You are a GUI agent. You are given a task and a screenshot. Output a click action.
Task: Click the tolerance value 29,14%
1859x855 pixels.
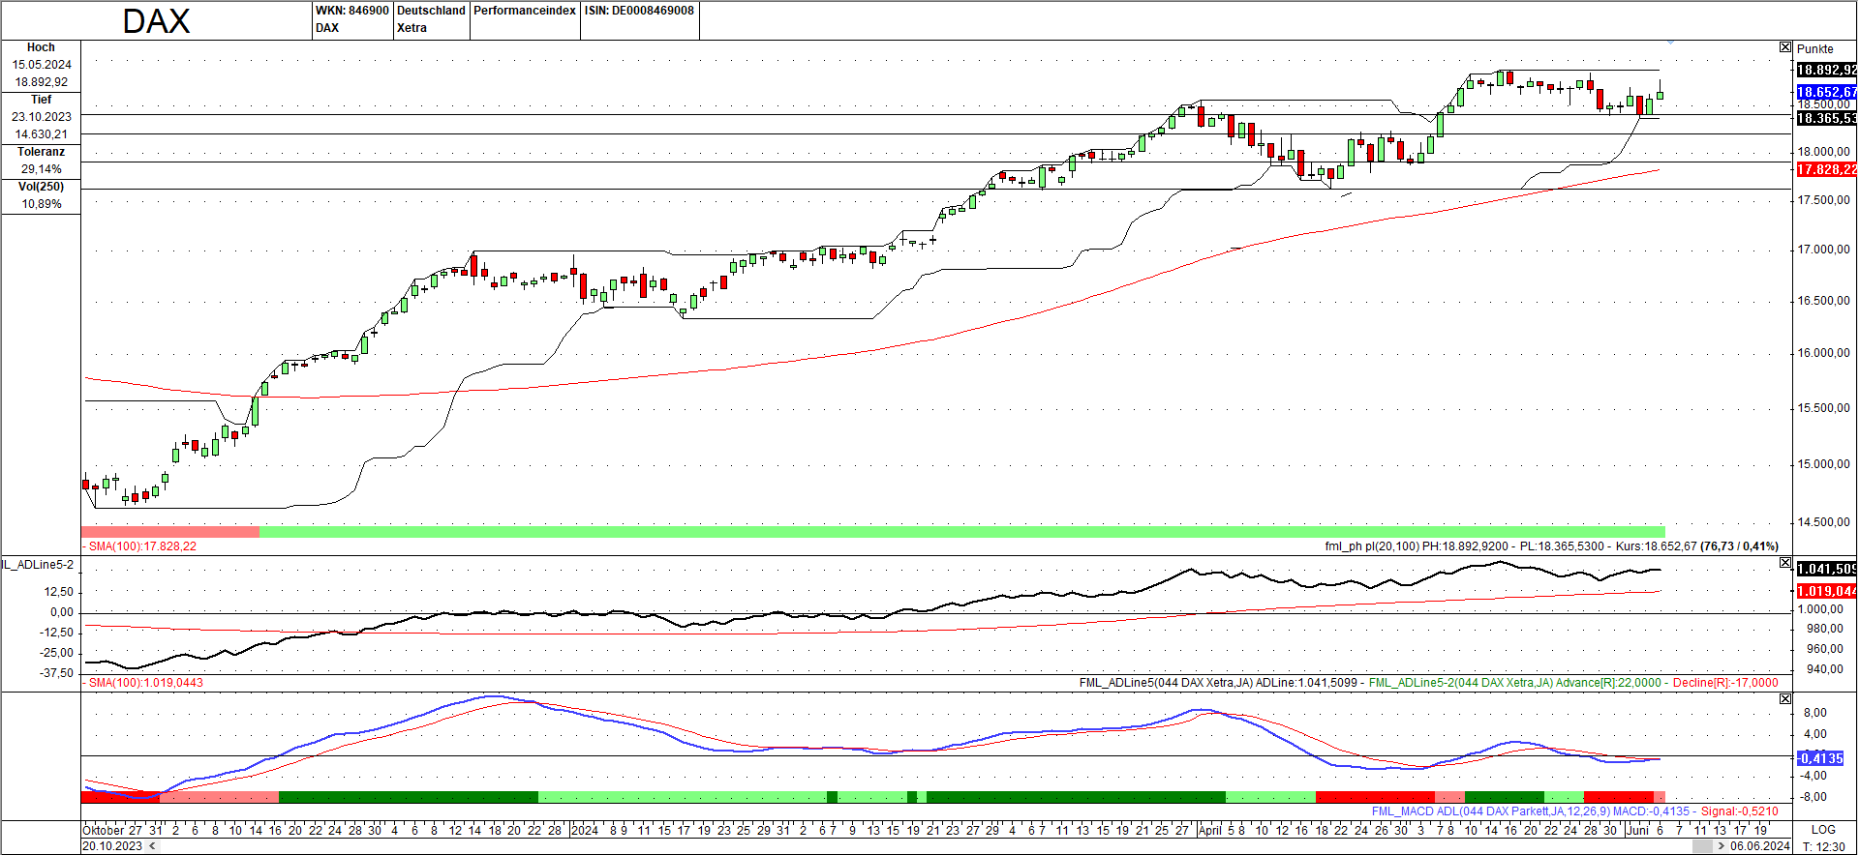[x=41, y=169]
